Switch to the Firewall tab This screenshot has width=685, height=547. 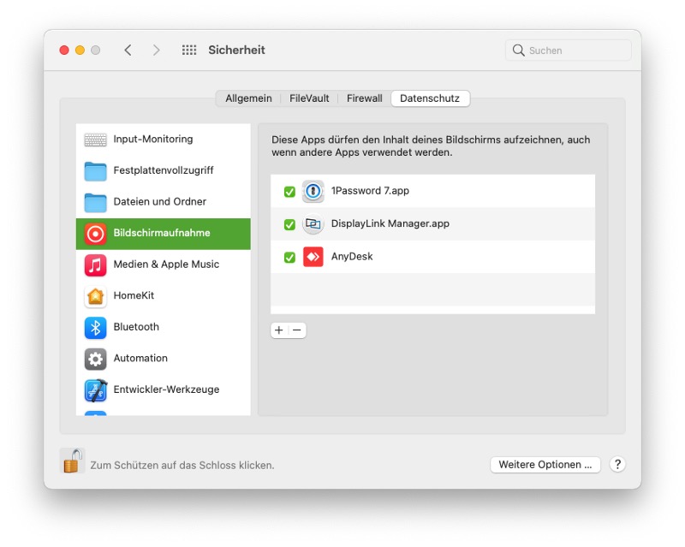coord(364,98)
